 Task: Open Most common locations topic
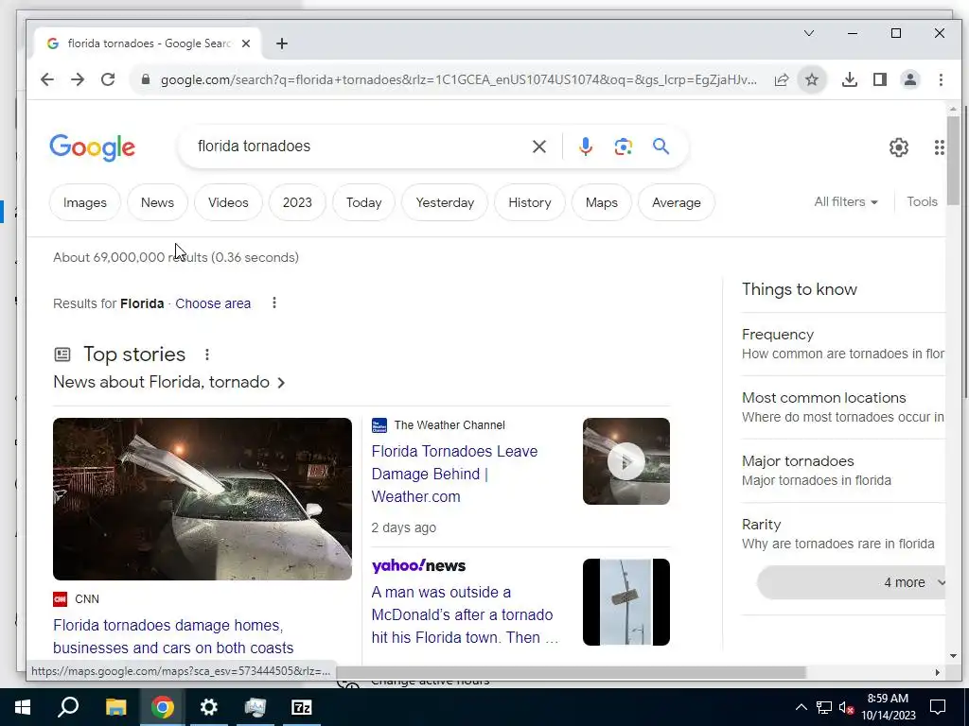(x=843, y=407)
